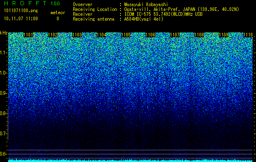Click the 1110 time marker
256x162 pixels.
click(248, 35)
